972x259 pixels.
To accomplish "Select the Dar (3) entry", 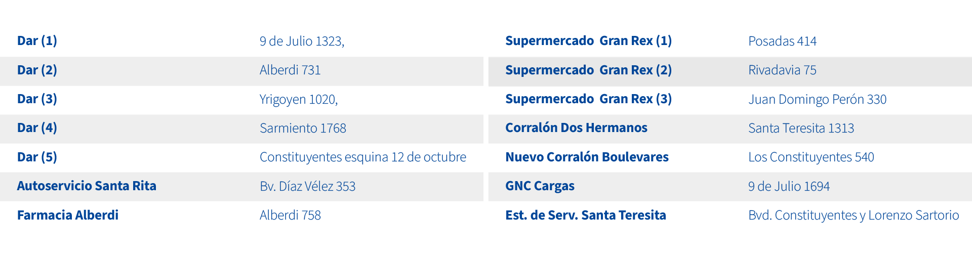I will [37, 99].
